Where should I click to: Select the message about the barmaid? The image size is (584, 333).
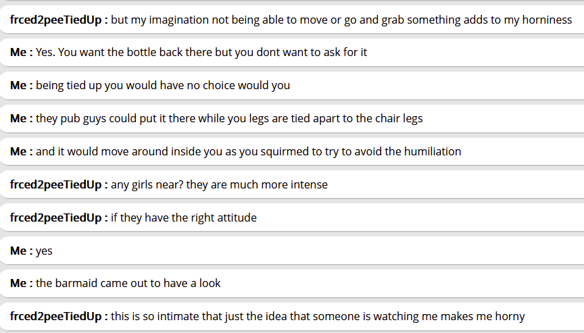128,283
